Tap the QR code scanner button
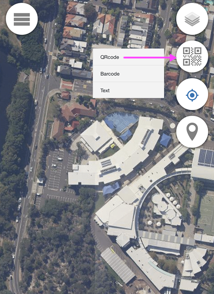Image resolution: width=214 pixels, height=294 pixels. tap(192, 57)
